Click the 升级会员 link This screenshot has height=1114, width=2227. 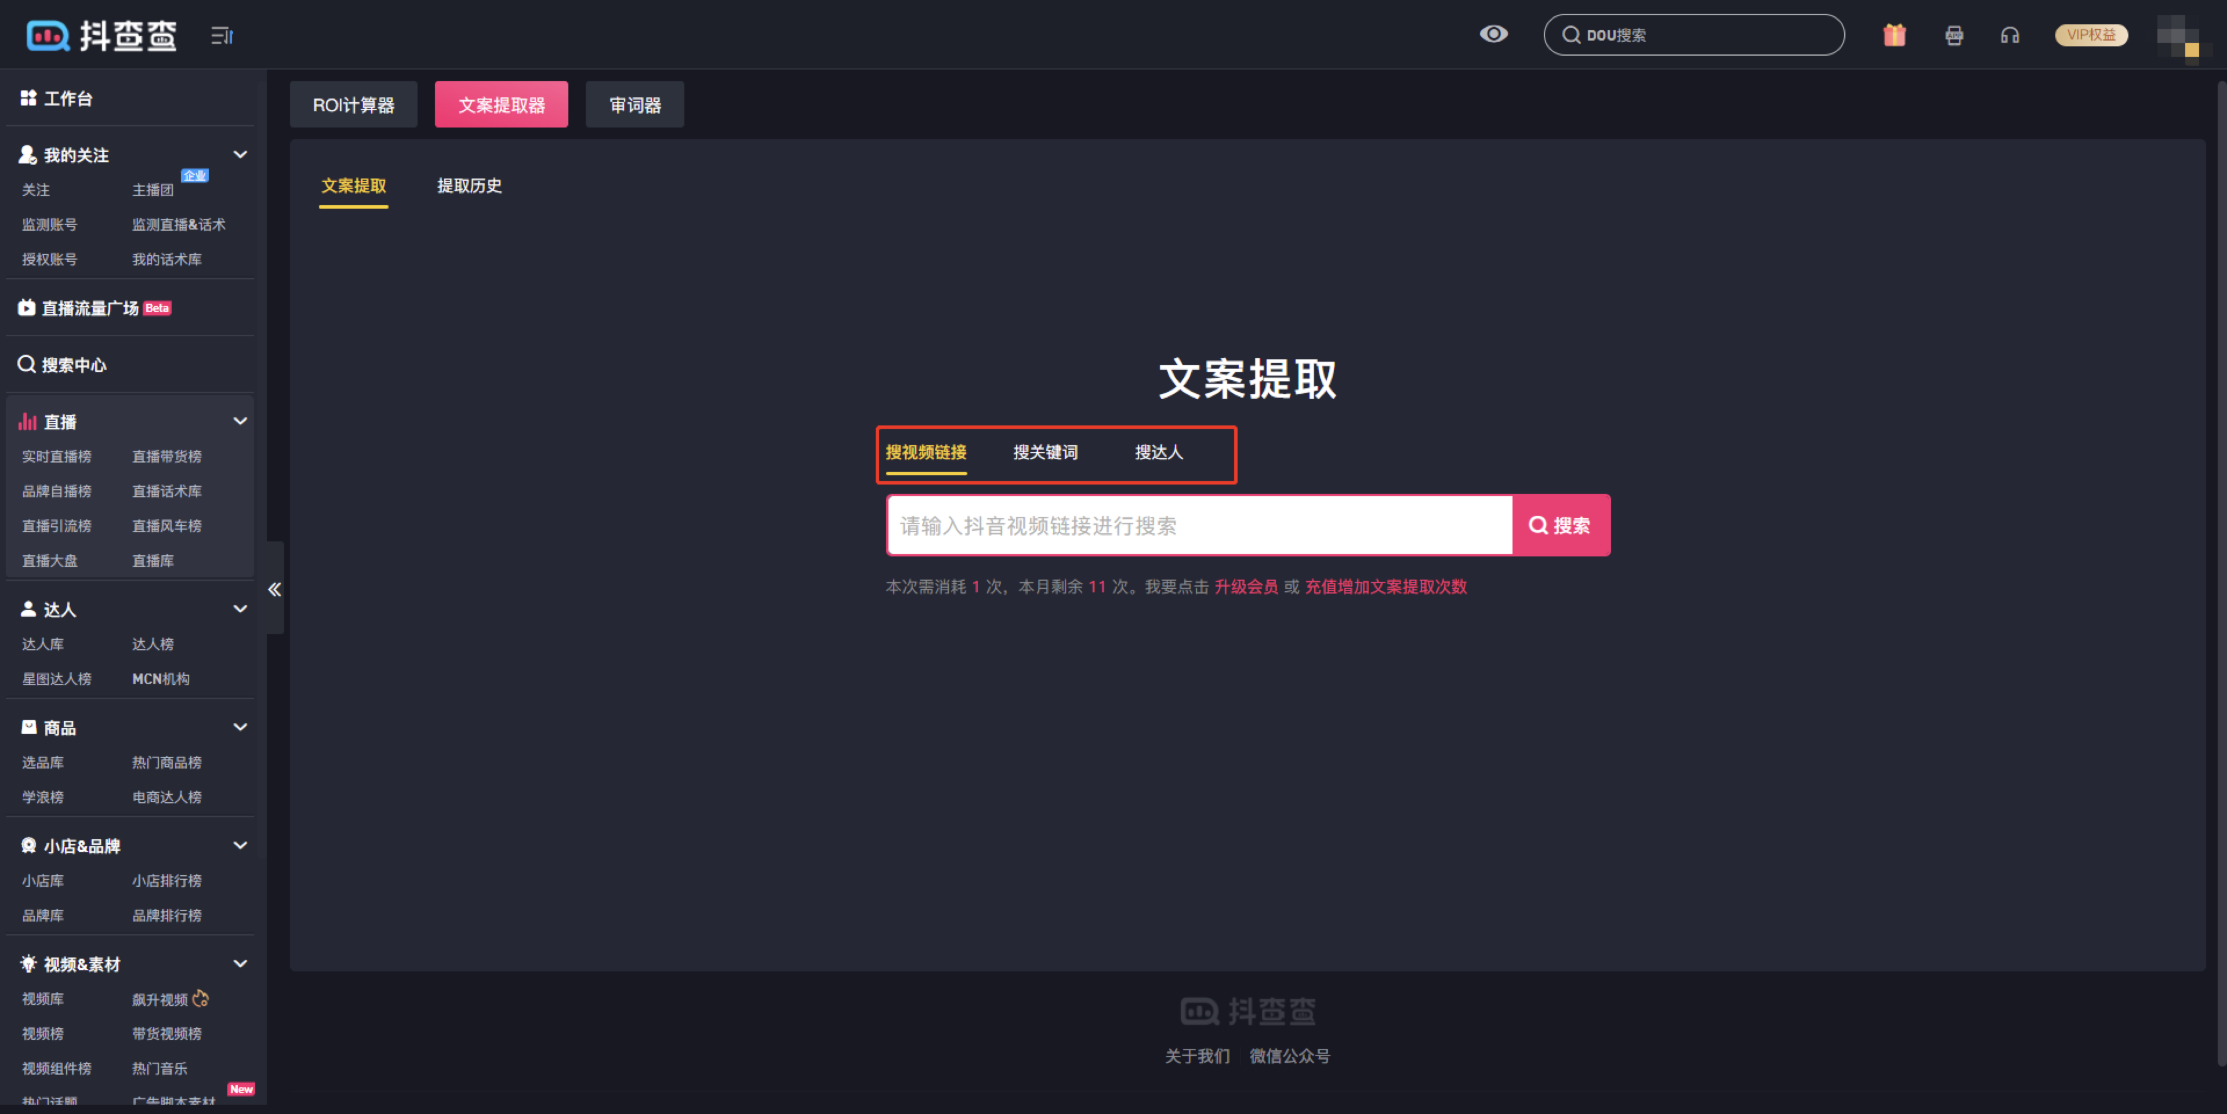(1245, 587)
